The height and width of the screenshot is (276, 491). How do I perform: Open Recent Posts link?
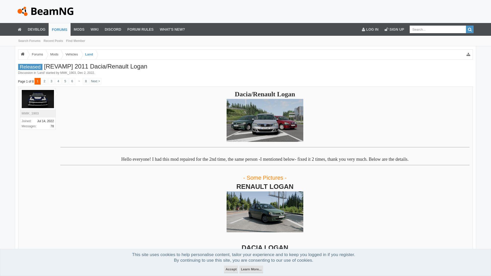coord(53,41)
